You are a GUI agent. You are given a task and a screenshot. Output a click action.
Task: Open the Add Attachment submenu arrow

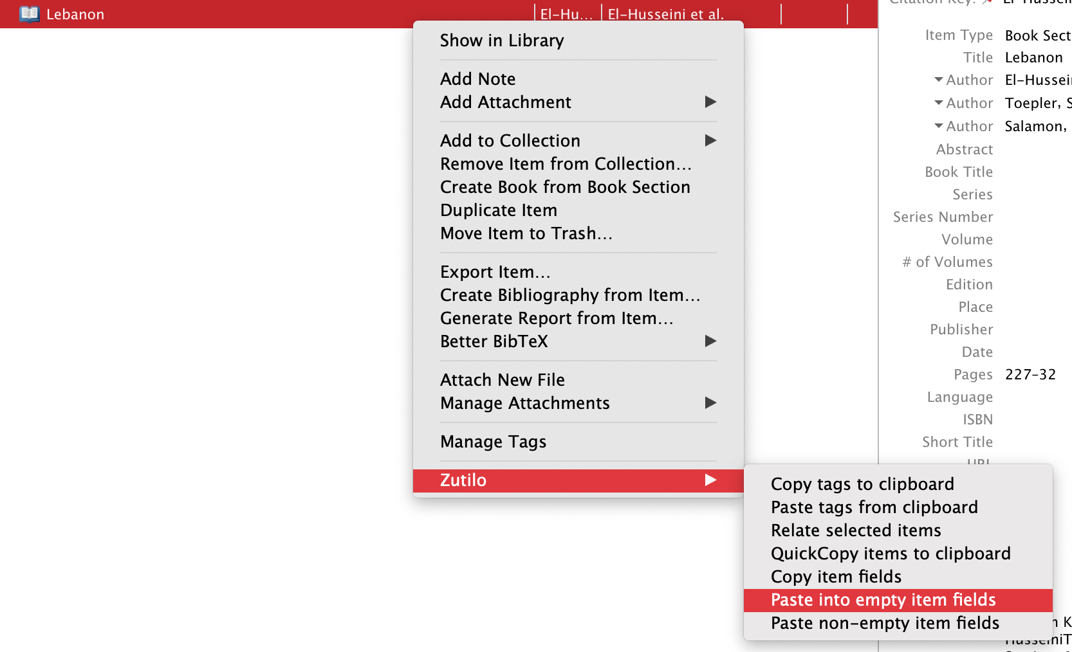pos(710,102)
